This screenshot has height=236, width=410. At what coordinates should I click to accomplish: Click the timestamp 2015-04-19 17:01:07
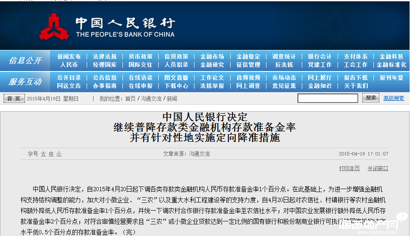pos(363,154)
